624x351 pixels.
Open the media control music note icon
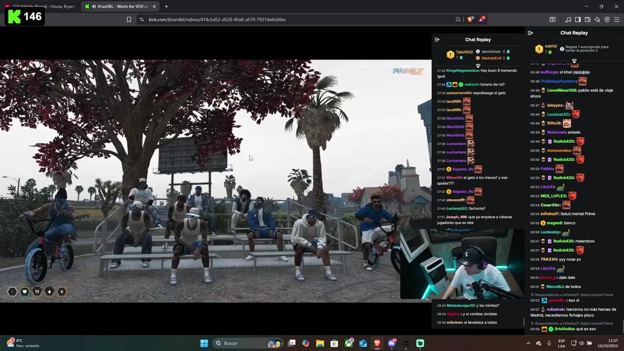[568, 19]
